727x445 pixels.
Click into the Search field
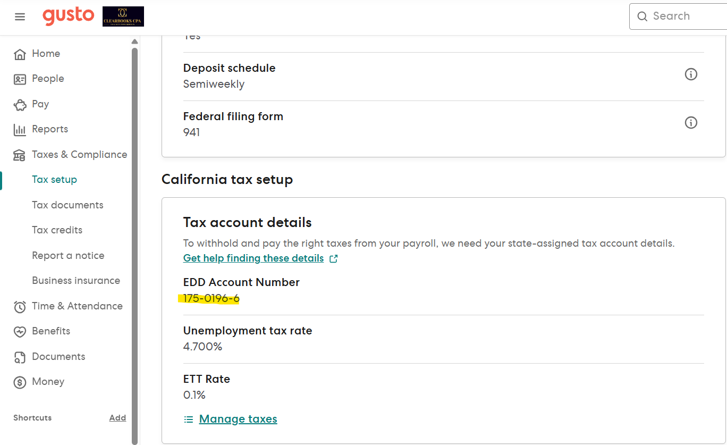[x=686, y=16]
